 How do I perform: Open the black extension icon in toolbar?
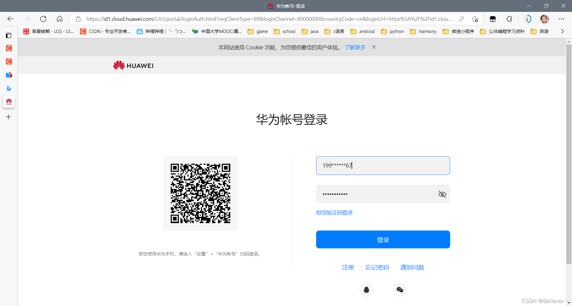coord(493,19)
